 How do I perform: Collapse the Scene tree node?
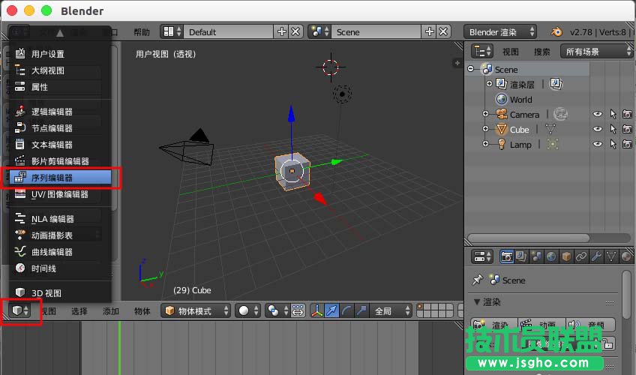pyautogui.click(x=470, y=69)
